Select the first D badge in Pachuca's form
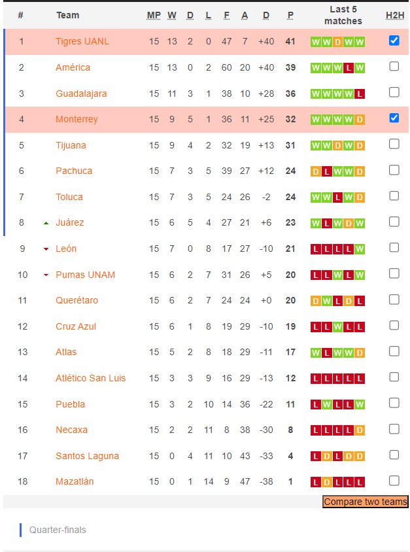The width and height of the screenshot is (410, 552). 315,171
